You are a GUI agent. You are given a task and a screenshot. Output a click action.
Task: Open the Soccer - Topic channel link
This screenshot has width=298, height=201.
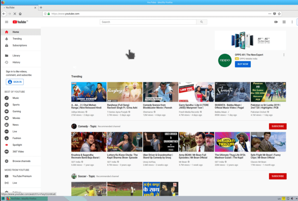coord(86,176)
